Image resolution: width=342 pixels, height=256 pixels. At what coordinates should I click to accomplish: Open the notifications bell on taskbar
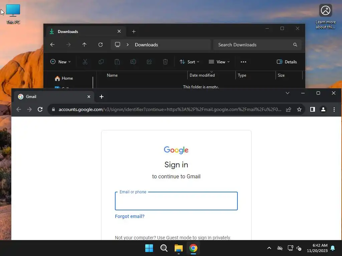pyautogui.click(x=333, y=248)
